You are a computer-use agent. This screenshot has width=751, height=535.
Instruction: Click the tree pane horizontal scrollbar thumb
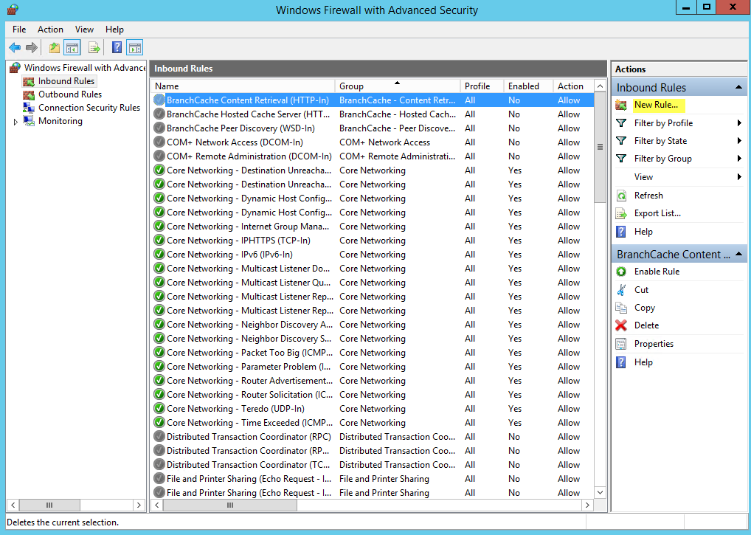pos(49,505)
